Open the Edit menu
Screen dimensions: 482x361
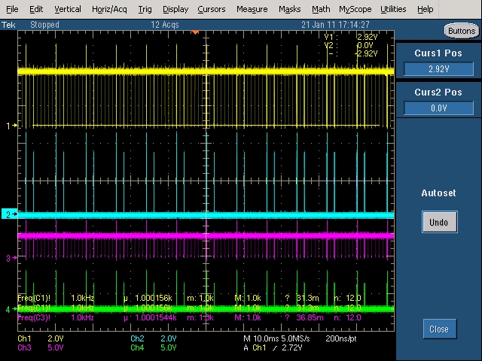[36, 9]
